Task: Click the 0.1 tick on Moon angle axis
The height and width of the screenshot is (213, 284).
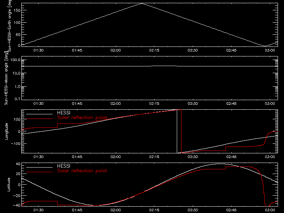Action: tap(17, 99)
